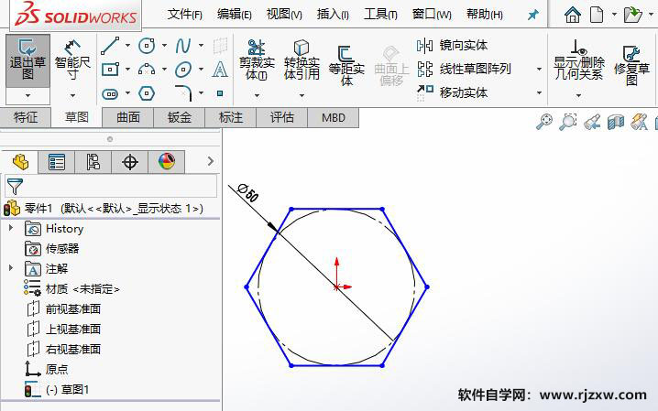Click the Section View icon
The height and width of the screenshot is (411, 658).
tap(616, 122)
